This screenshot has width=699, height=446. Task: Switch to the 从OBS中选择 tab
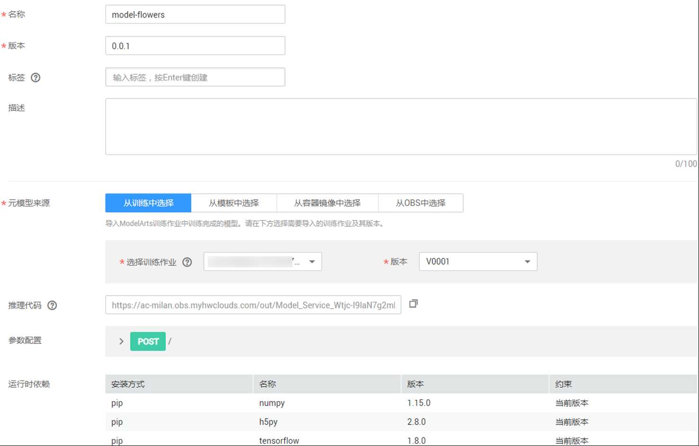pyautogui.click(x=421, y=203)
